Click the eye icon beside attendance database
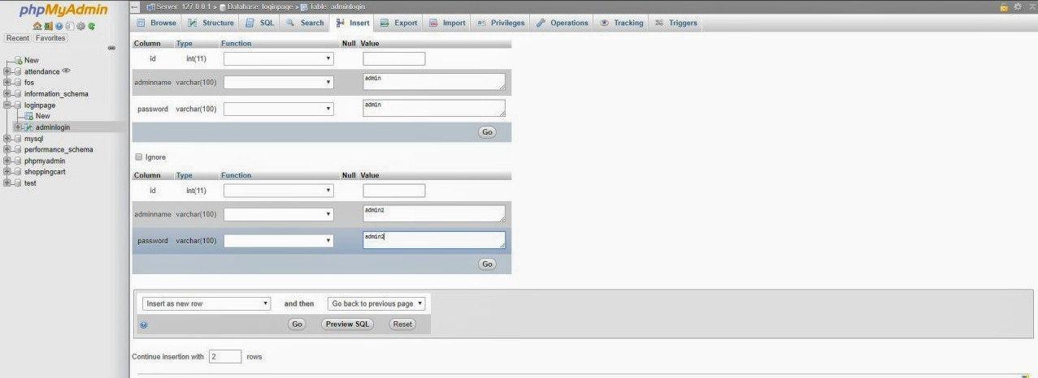 [x=67, y=71]
